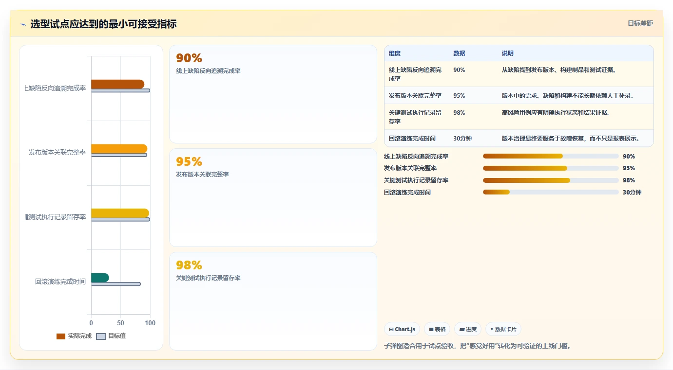
Task: Click the progress bar for 关键测试执行记录留存率
Action: coord(551,180)
